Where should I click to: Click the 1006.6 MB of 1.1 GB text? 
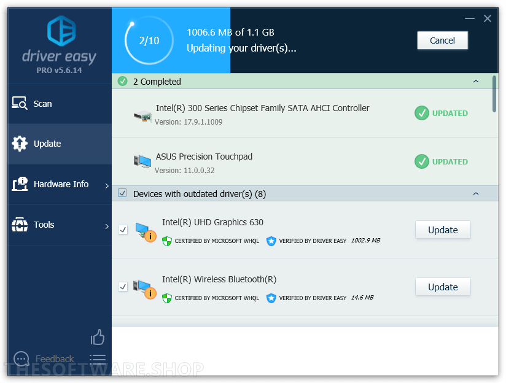click(230, 33)
